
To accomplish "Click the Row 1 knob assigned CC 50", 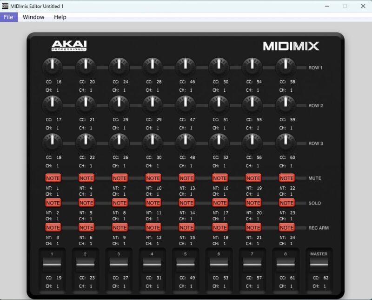I will (219, 67).
